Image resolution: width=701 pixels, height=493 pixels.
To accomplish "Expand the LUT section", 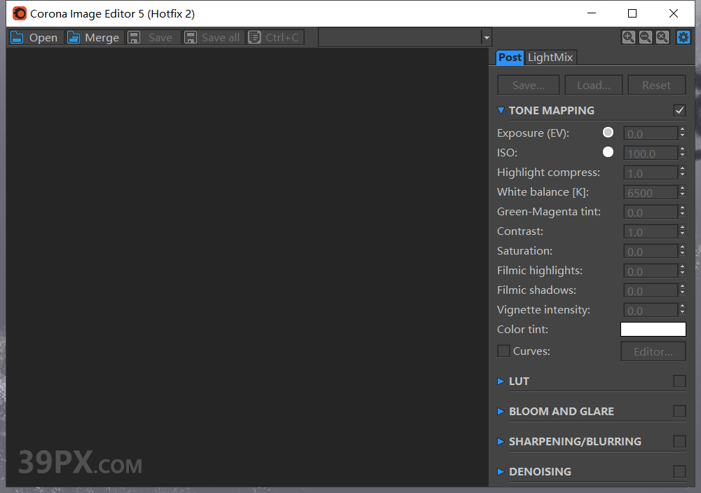I will (x=501, y=381).
